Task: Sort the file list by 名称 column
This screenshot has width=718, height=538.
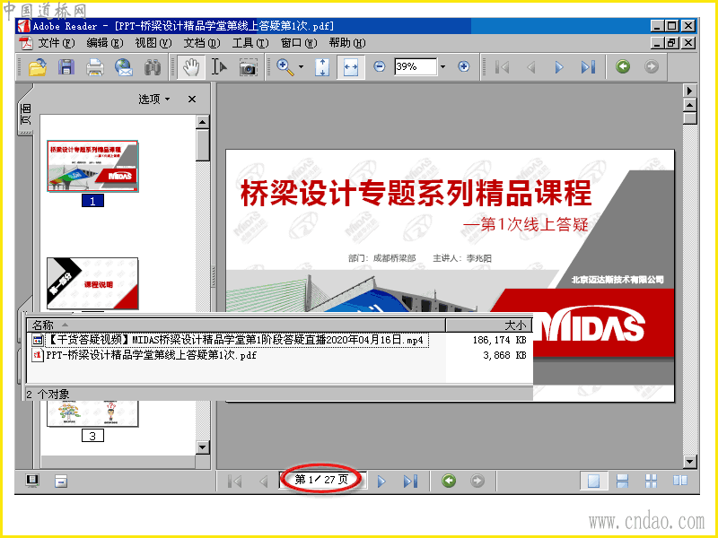Action: (236, 325)
